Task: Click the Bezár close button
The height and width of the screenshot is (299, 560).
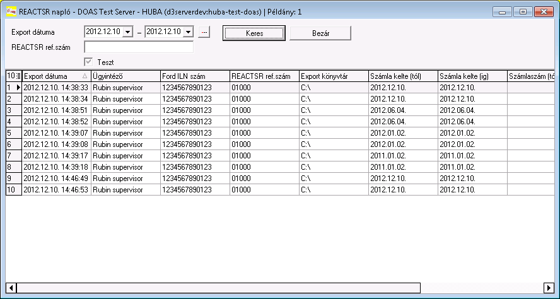Action: (320, 33)
